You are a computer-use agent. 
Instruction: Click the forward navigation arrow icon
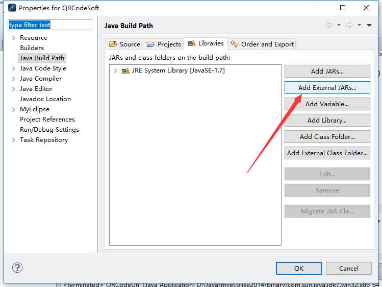[x=349, y=25]
